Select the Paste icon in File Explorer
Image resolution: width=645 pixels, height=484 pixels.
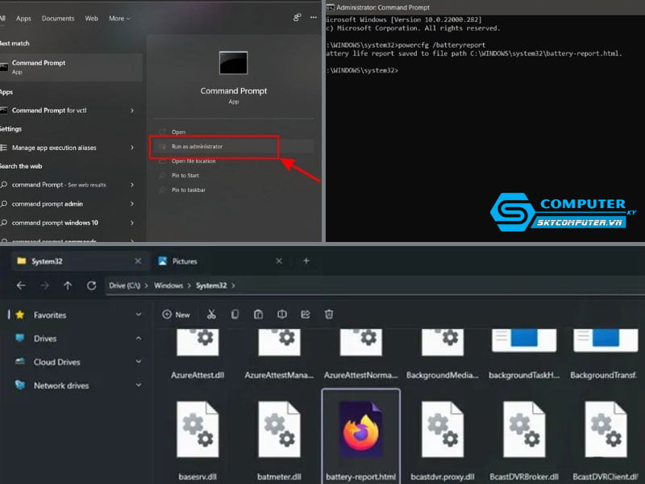click(258, 315)
